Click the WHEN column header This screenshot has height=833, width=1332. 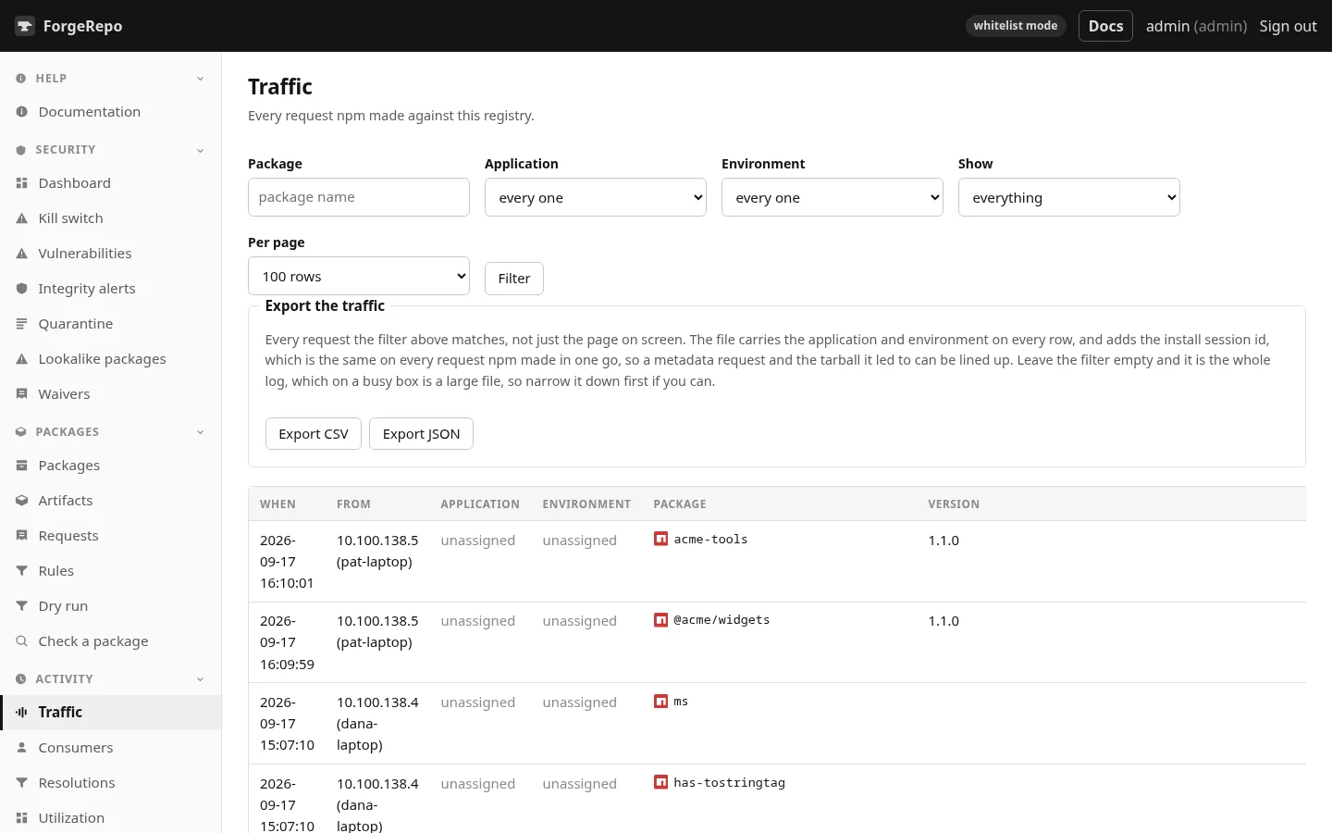pos(277,504)
